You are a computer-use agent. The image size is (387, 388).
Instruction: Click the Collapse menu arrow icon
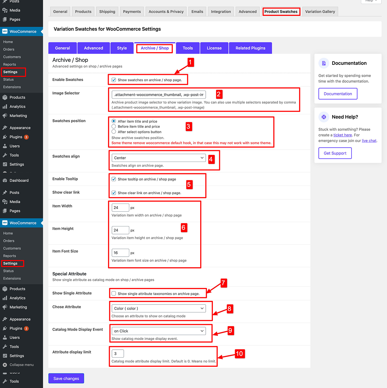point(5,365)
